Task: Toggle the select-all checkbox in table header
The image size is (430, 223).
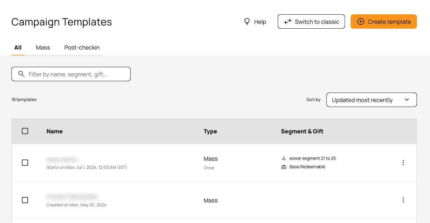Action: coord(25,131)
